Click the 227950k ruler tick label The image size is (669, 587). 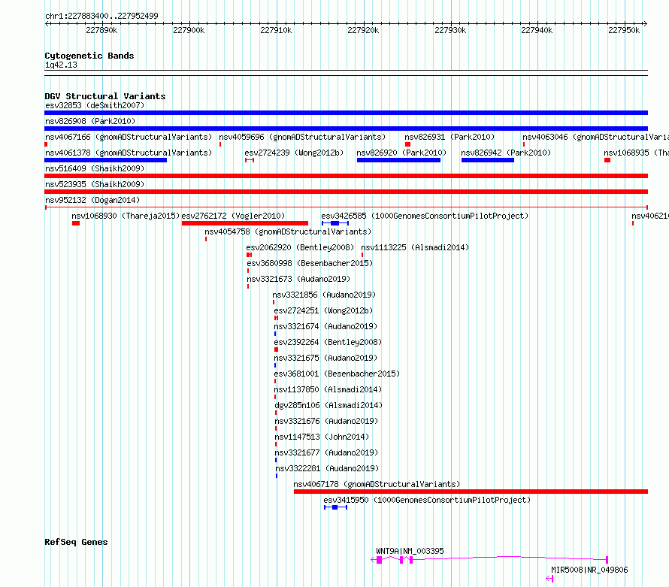624,30
